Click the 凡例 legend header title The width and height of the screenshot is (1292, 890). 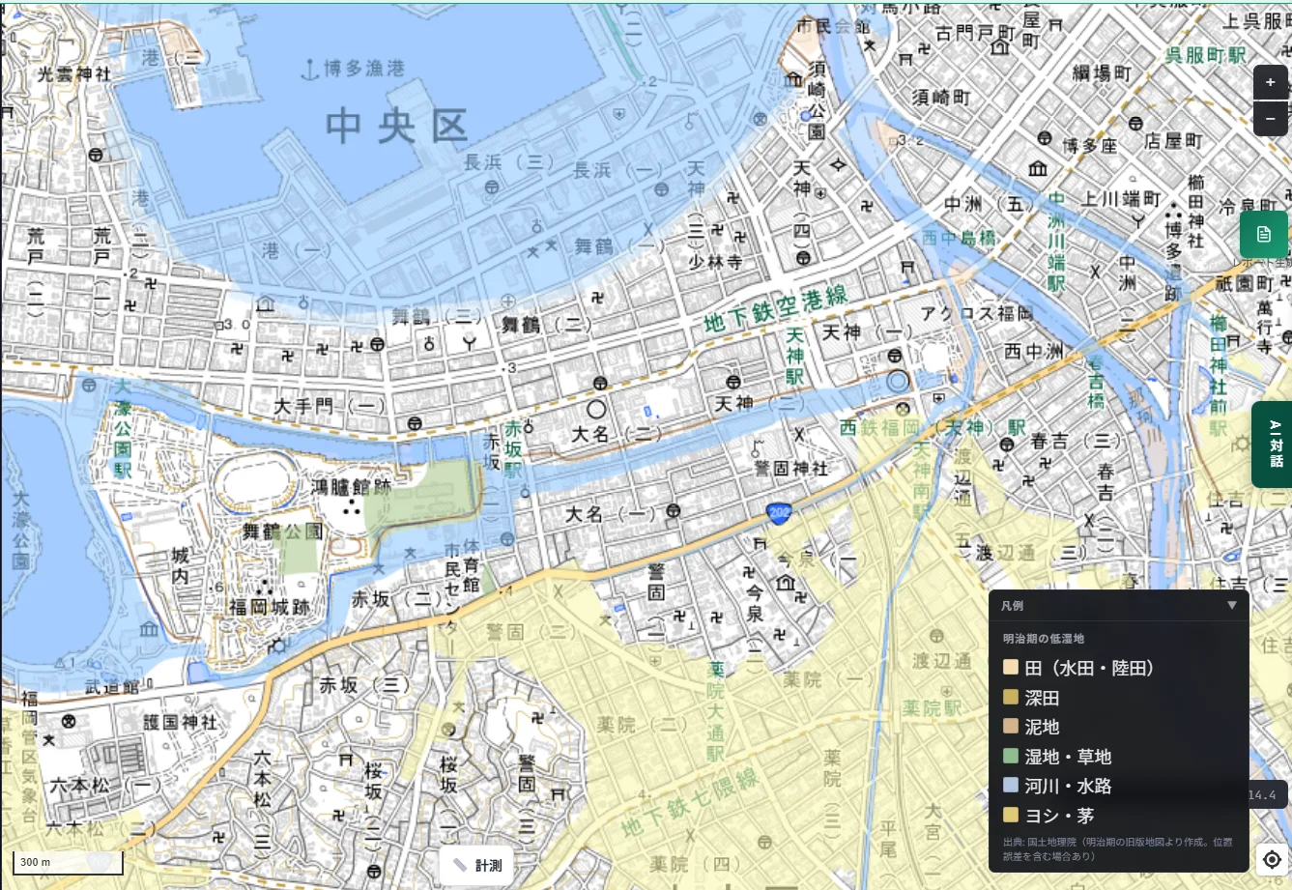click(1012, 606)
